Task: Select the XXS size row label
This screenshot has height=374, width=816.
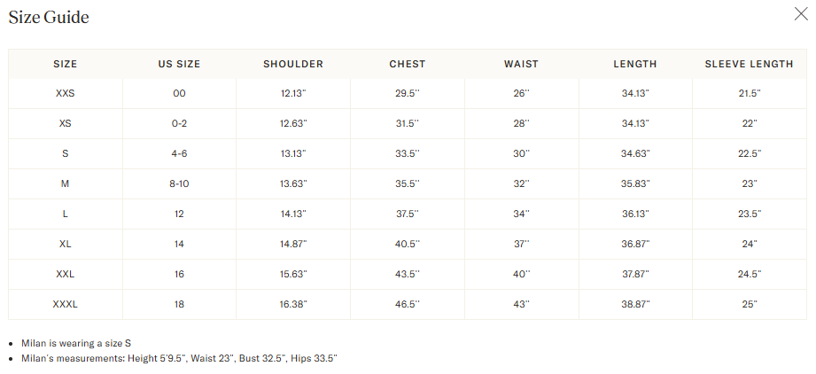Action: click(x=66, y=93)
